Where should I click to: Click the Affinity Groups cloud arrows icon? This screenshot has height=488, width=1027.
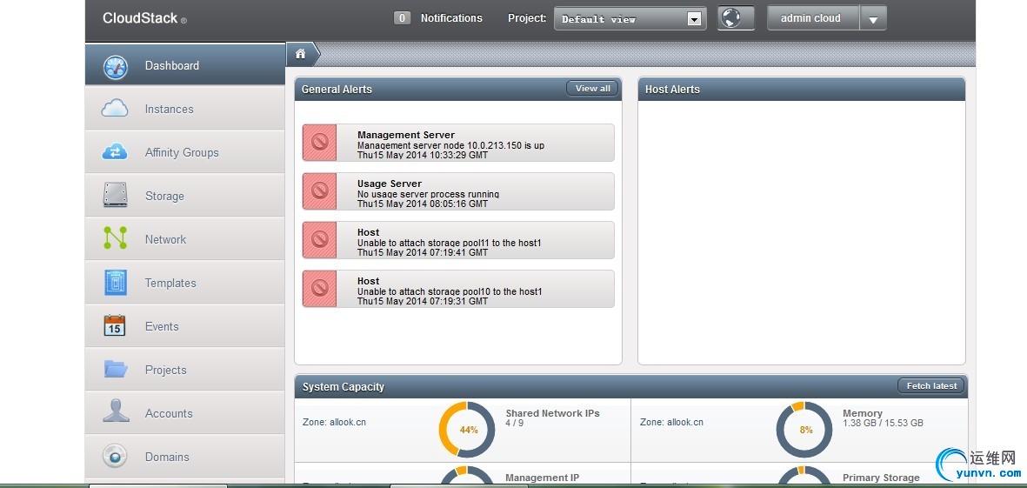coord(115,152)
